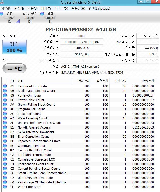Open the 디스크(D) menu
The width and height of the screenshot is (160, 192).
click(x=61, y=8)
